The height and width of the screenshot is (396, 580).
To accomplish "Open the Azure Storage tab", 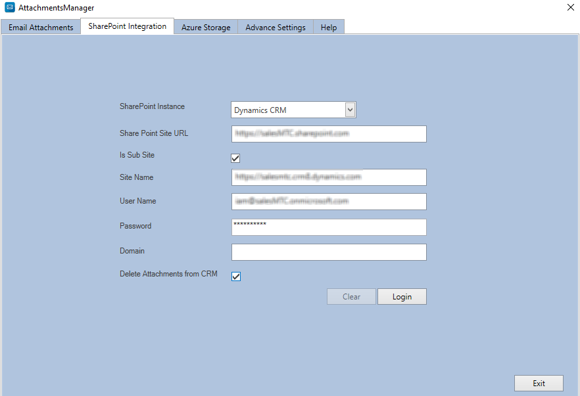I will click(206, 28).
